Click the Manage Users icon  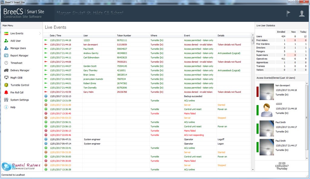[x=6, y=48]
